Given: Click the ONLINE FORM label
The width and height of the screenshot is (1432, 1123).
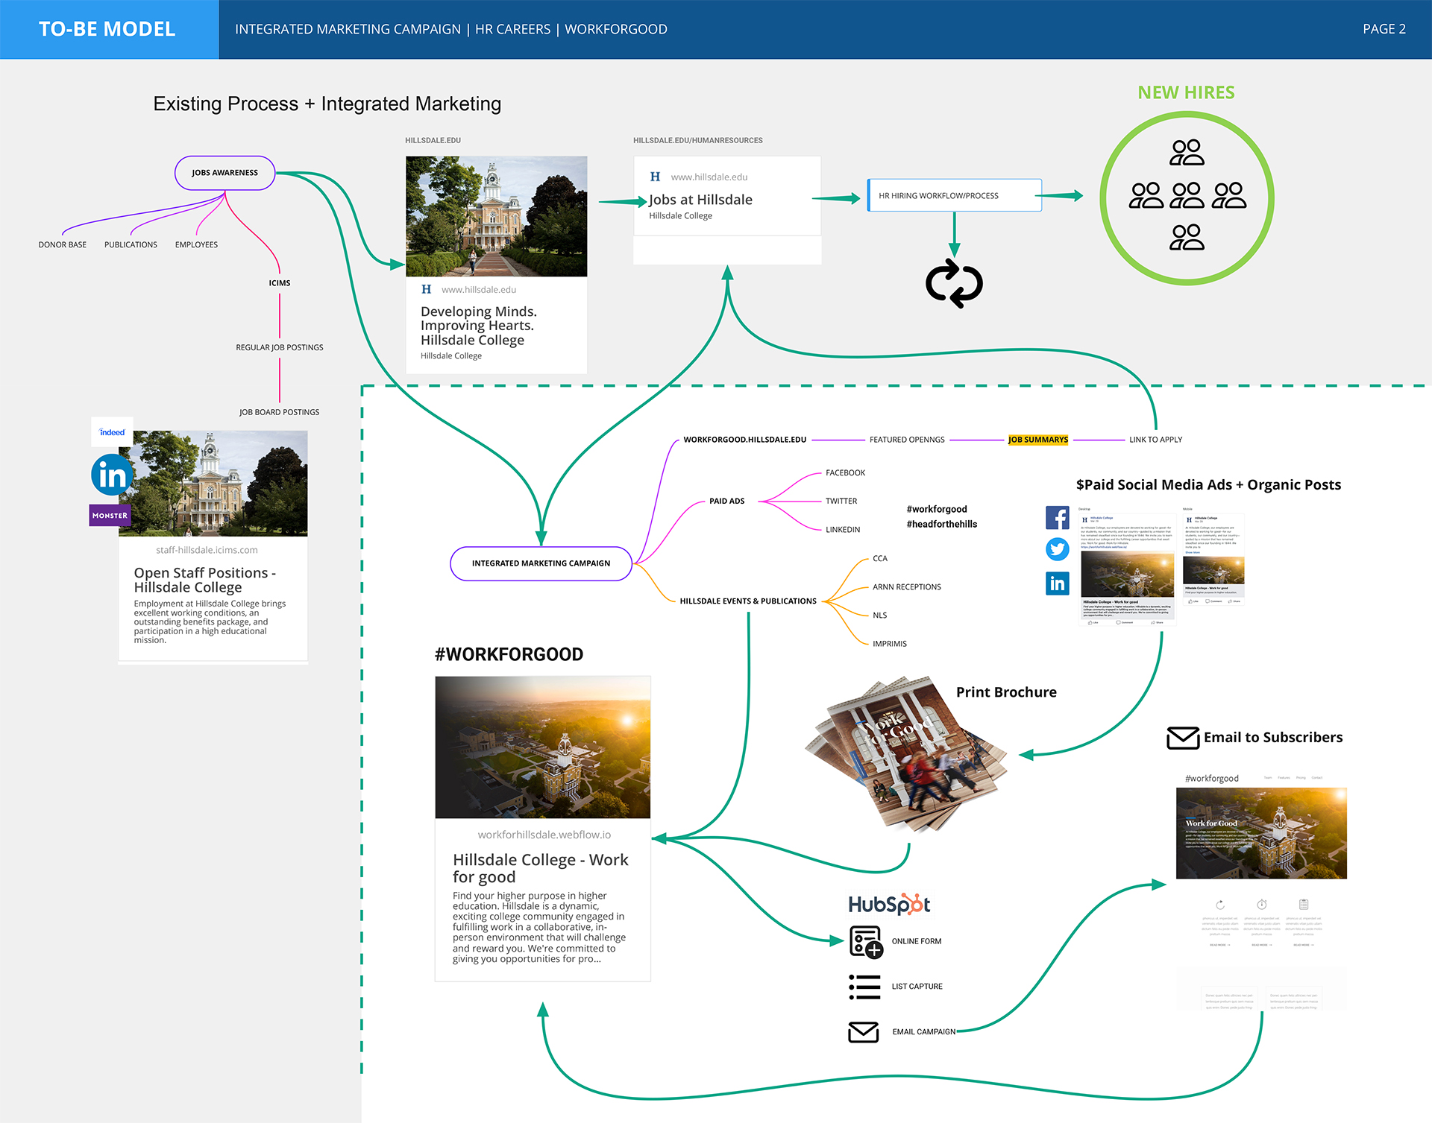Looking at the screenshot, I should point(917,941).
